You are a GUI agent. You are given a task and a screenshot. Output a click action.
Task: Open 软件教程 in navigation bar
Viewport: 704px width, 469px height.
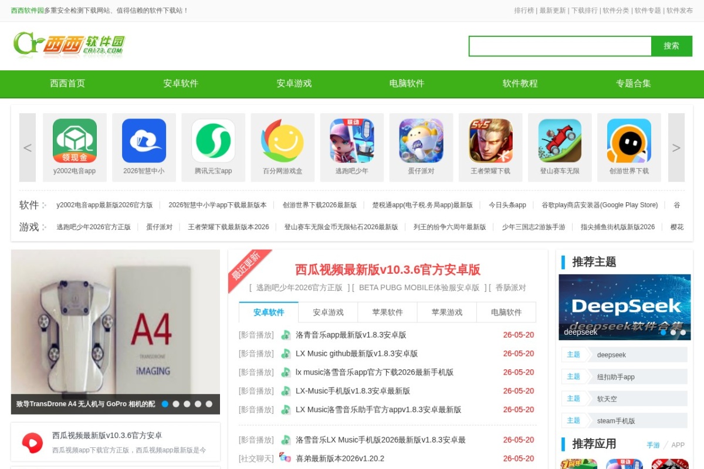(520, 83)
